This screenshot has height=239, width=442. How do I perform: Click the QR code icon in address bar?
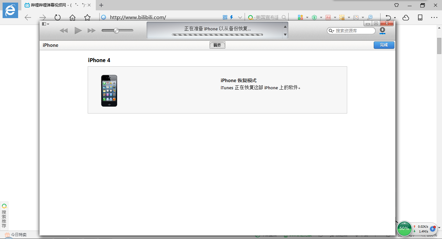point(226,17)
